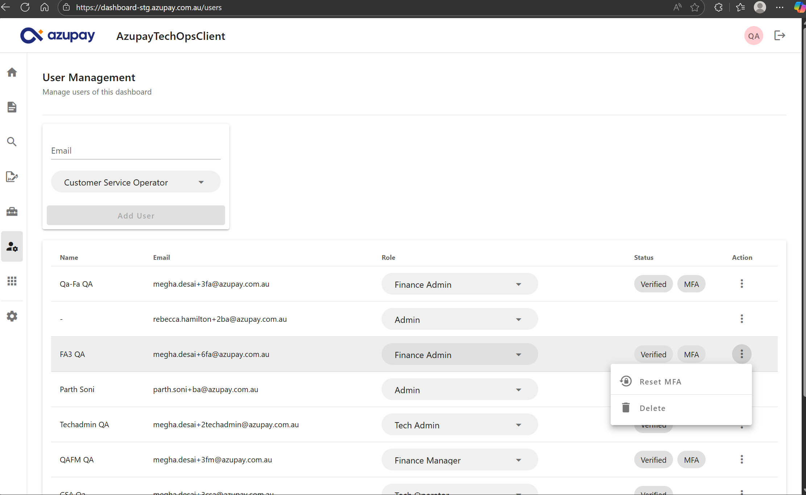
Task: Open Finance Manager role dropdown for QAFM QA
Action: (x=459, y=460)
